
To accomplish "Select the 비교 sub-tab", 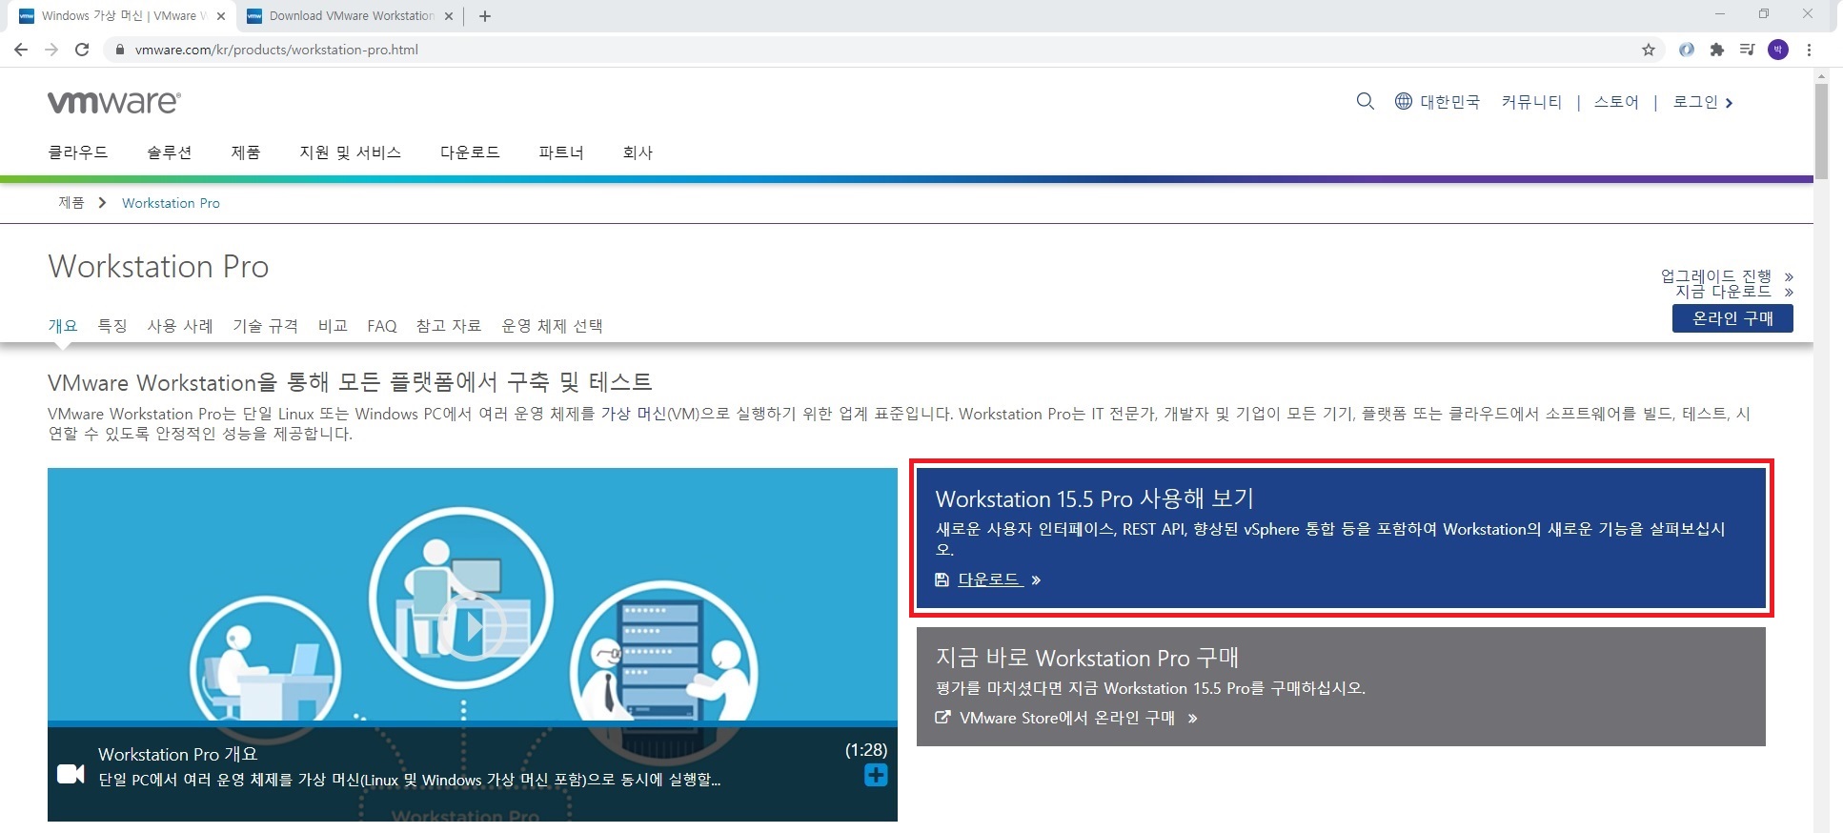I will point(333,326).
